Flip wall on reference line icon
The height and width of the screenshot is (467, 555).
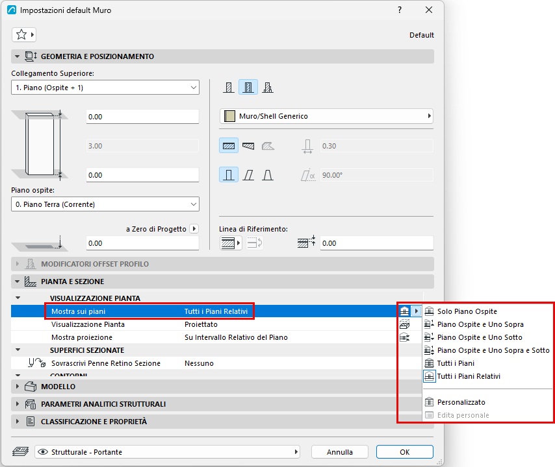[255, 243]
